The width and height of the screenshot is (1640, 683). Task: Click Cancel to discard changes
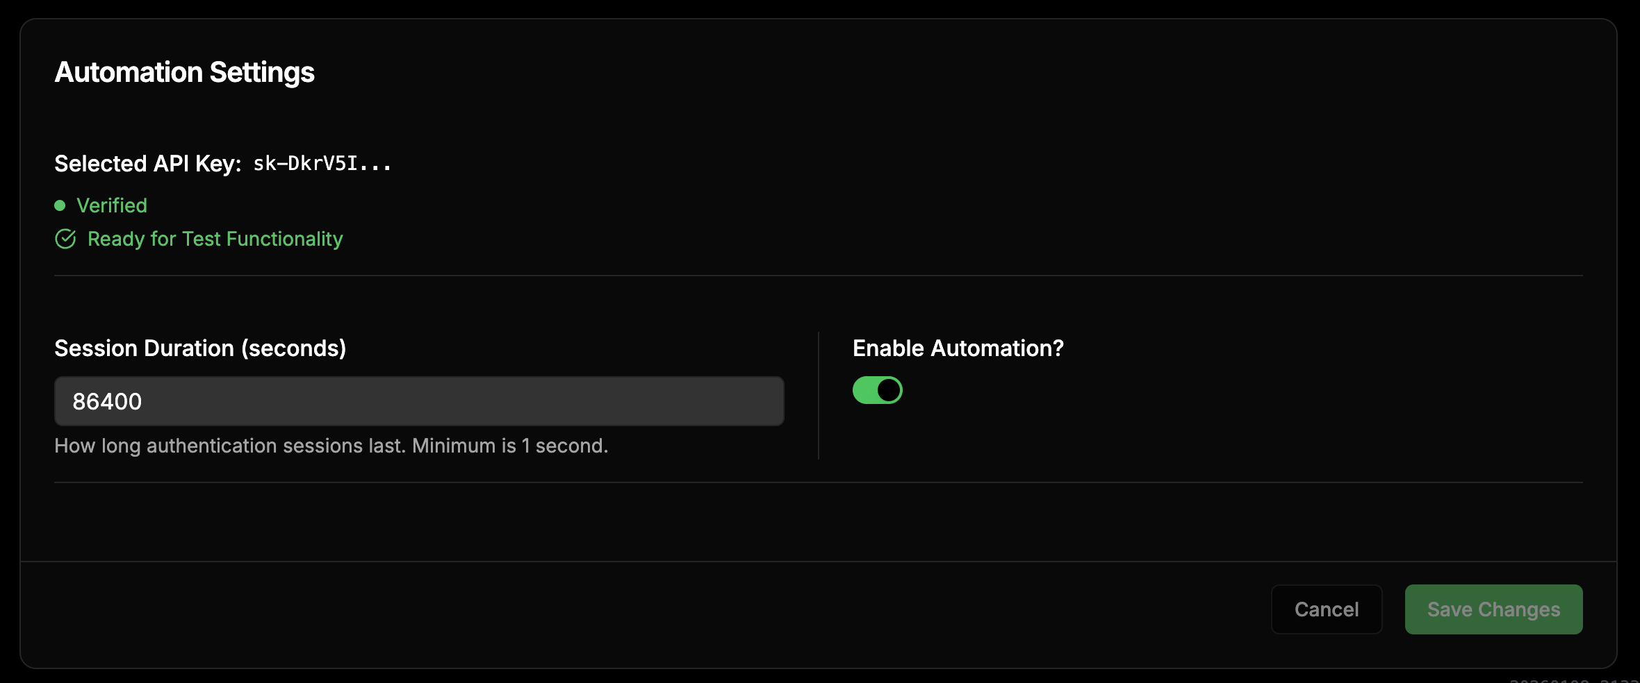tap(1326, 609)
